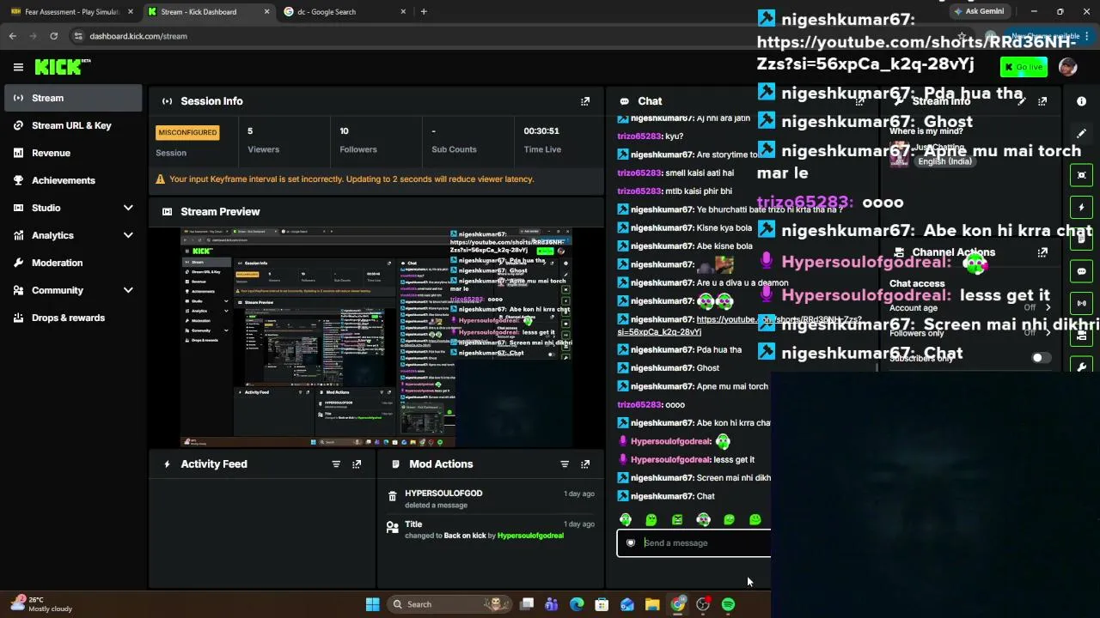Click the pencil icon in right toolbar
Image resolution: width=1100 pixels, height=618 pixels.
(1081, 134)
